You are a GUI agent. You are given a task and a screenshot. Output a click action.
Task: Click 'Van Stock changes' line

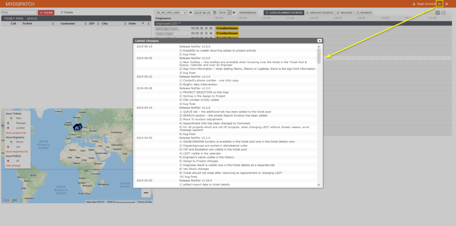click(x=194, y=169)
